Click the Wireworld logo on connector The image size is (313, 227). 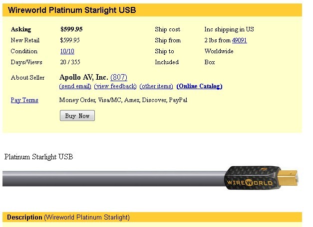pyautogui.click(x=250, y=183)
